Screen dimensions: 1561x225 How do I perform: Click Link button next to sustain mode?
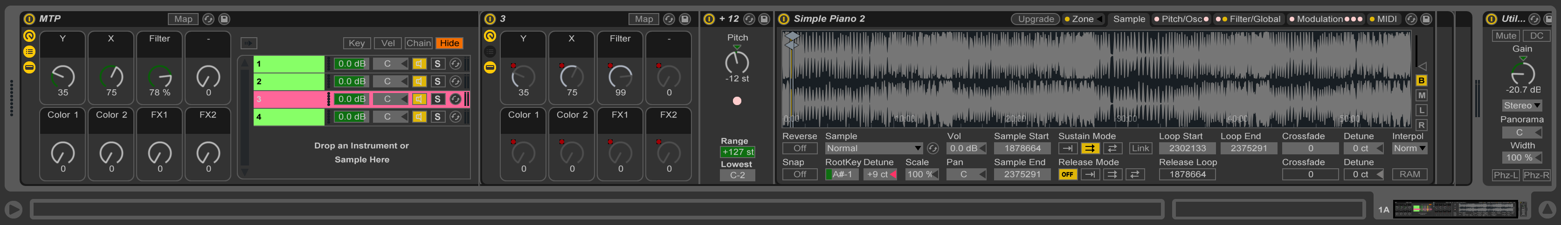tap(1140, 149)
